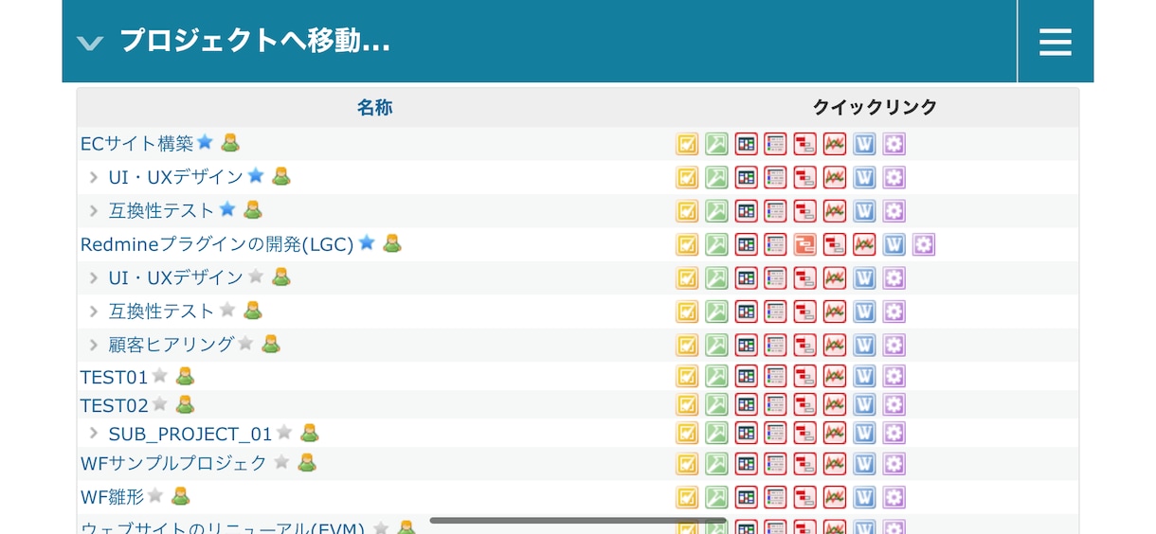Viewport: 1156px width, 534px height.
Task: Open Wiki icon for Redmineプラグインの開発(LGC)
Action: coord(894,244)
